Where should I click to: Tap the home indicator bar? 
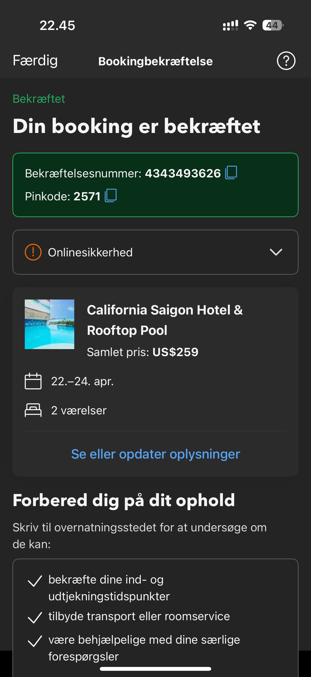(155, 668)
